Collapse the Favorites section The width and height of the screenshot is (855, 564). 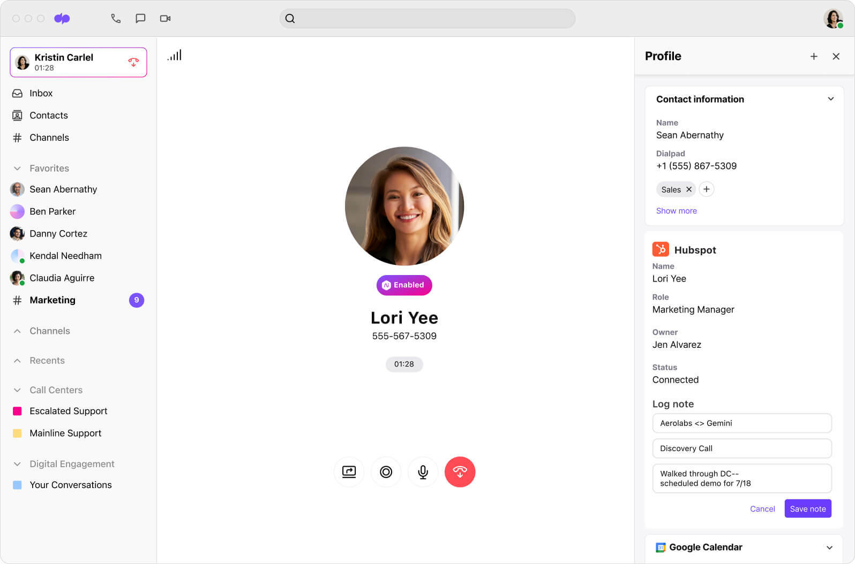coord(17,169)
